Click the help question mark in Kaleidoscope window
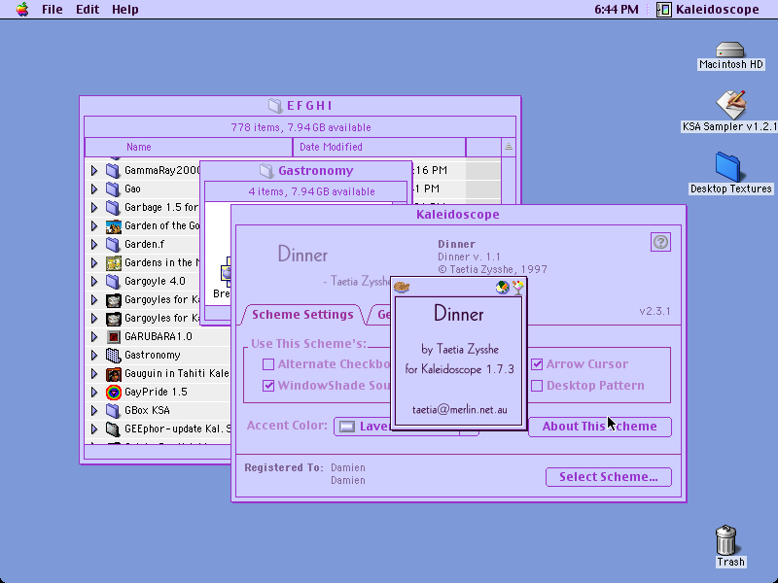The image size is (778, 583). pyautogui.click(x=660, y=242)
